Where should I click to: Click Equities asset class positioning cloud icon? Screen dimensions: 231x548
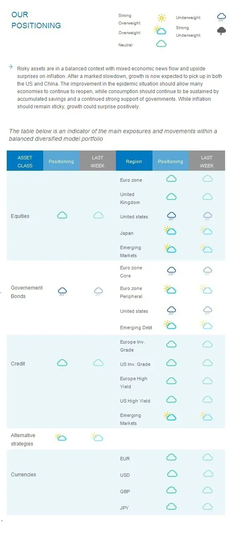coord(62,215)
